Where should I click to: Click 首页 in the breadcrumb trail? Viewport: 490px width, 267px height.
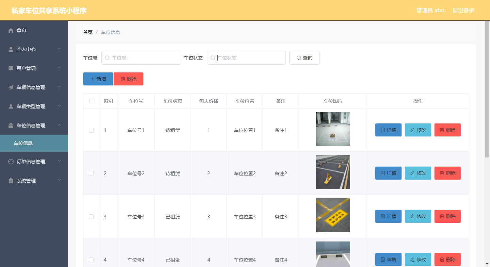pyautogui.click(x=87, y=32)
